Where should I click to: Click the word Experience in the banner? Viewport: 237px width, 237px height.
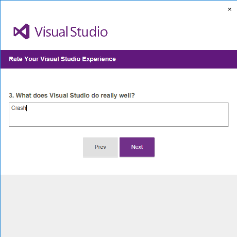(99, 59)
